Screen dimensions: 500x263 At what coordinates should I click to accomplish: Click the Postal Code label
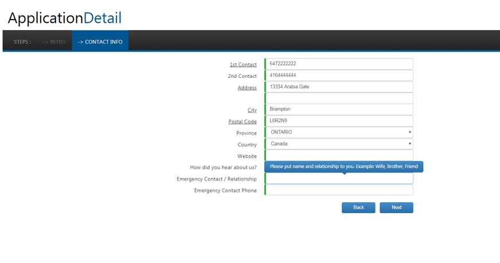coord(243,121)
